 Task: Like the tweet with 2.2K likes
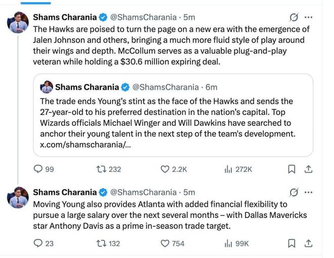[x=165, y=169]
